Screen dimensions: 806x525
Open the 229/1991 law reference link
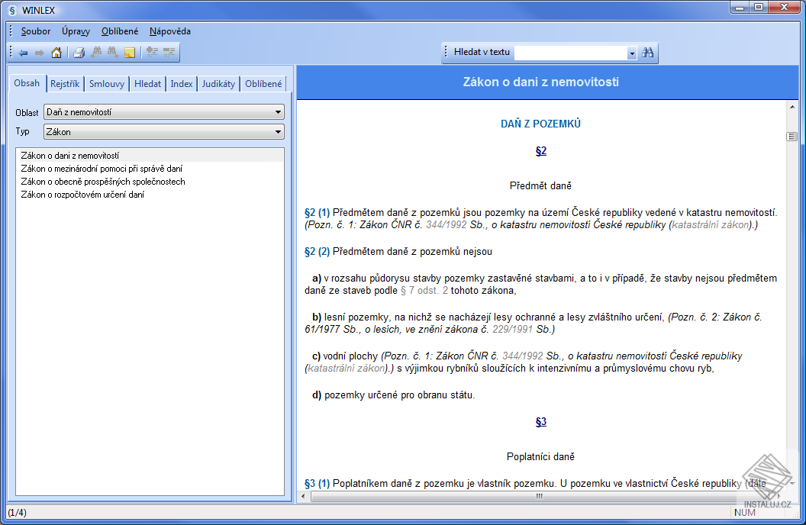(512, 330)
